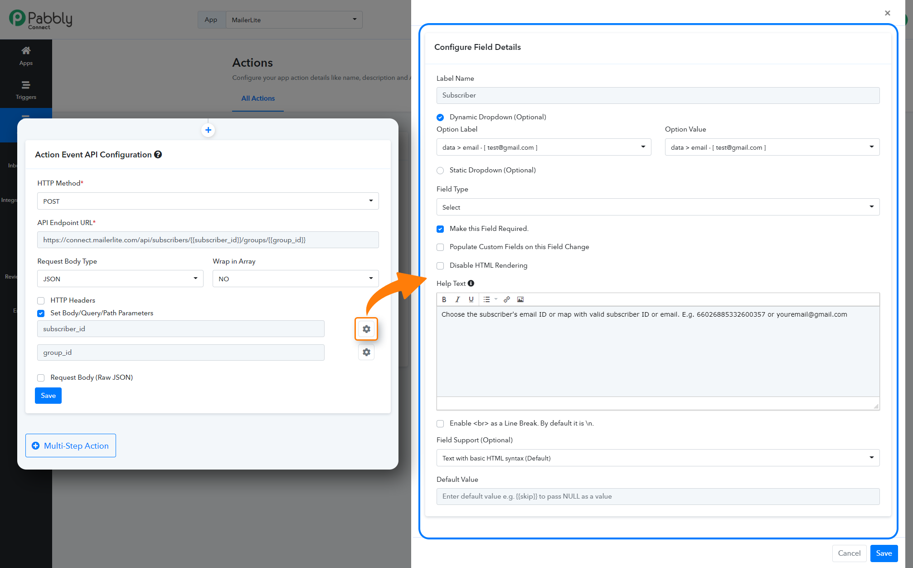Go to Apps in the sidebar

click(26, 56)
